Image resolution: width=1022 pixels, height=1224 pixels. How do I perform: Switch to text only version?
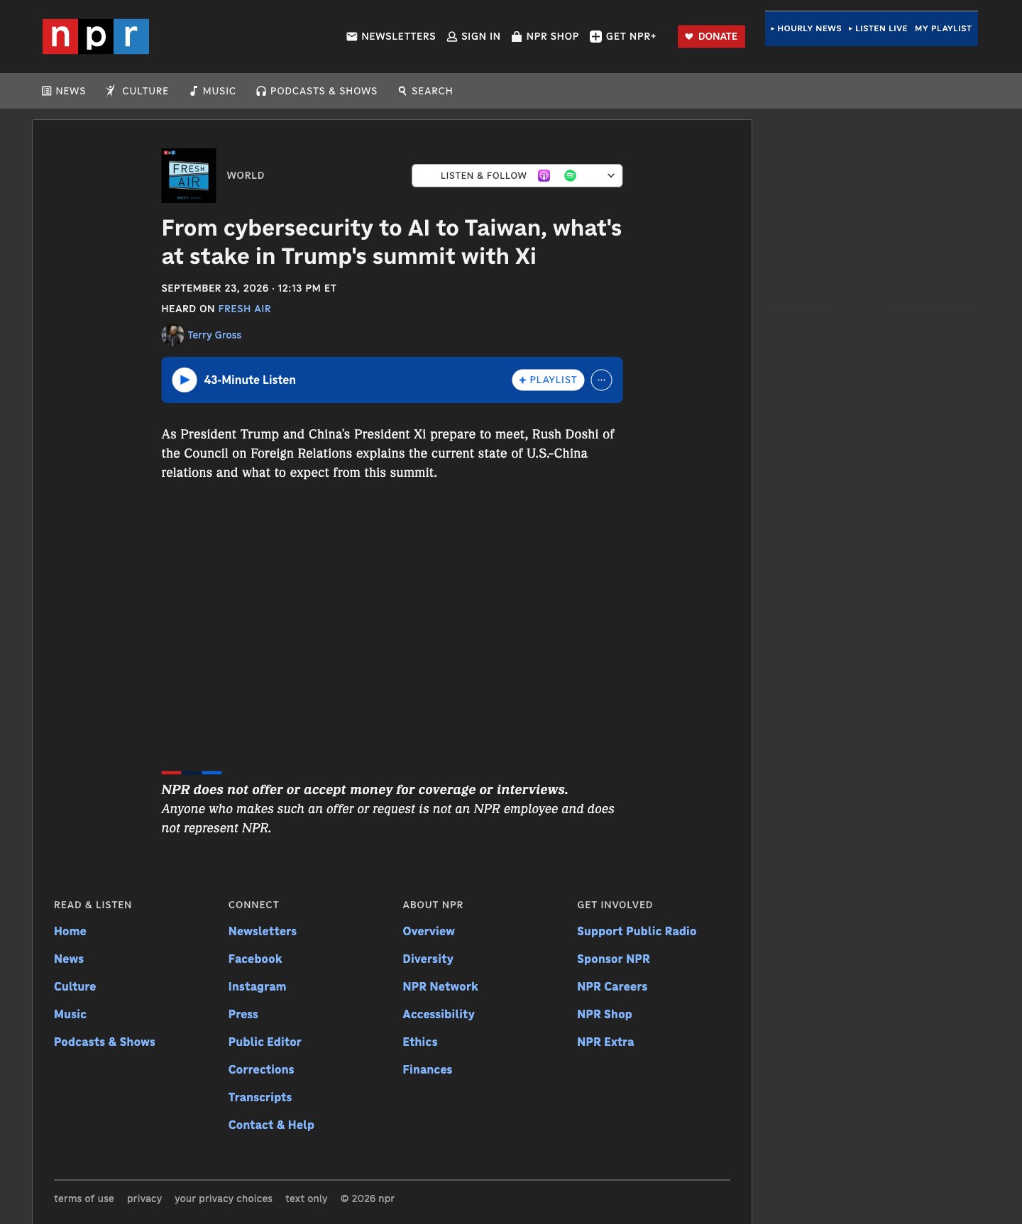(x=307, y=1198)
